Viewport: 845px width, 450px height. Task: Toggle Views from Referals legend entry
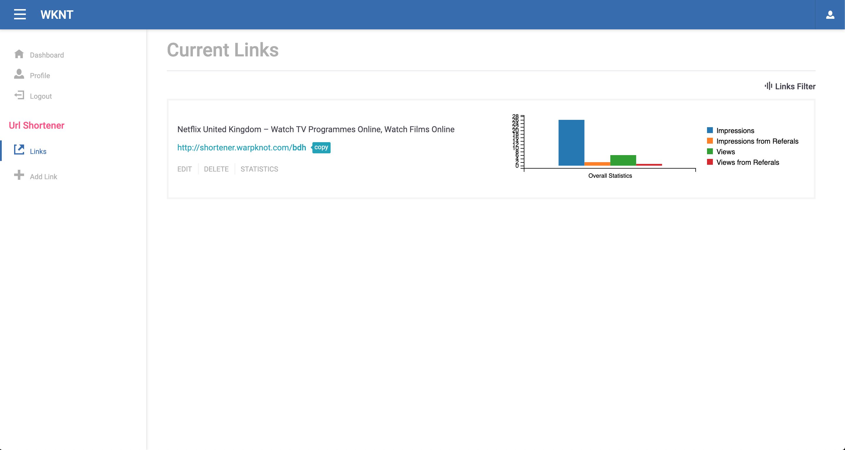click(747, 162)
